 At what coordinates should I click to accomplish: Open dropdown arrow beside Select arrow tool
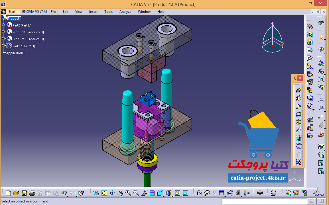pos(325,40)
